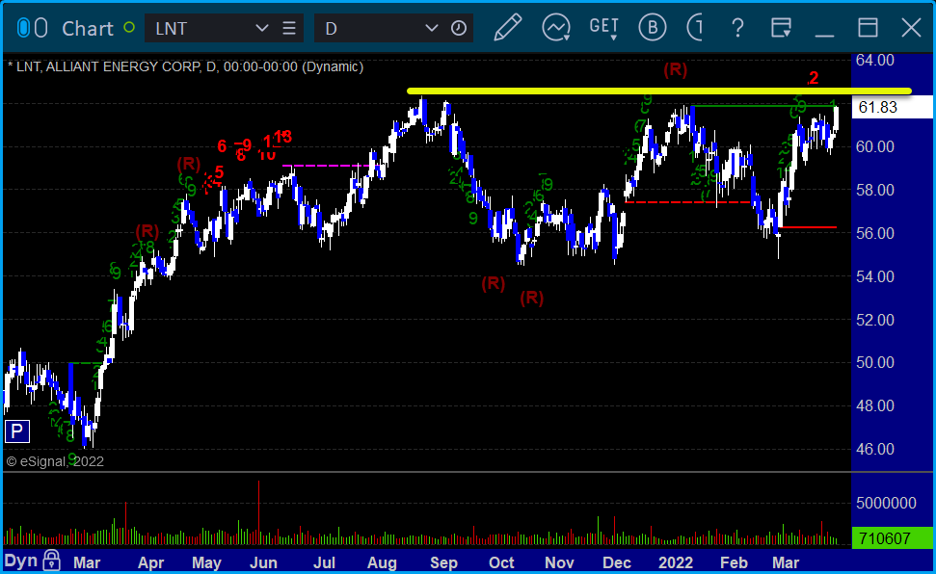
Task: Click the 61.83 current price label
Action: point(892,108)
